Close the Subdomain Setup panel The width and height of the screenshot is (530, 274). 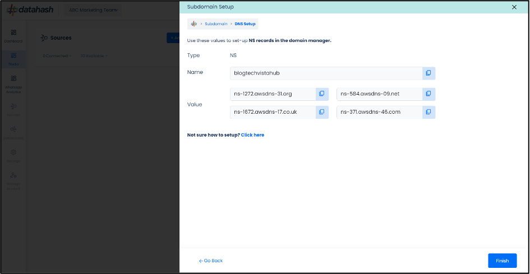coord(514,7)
